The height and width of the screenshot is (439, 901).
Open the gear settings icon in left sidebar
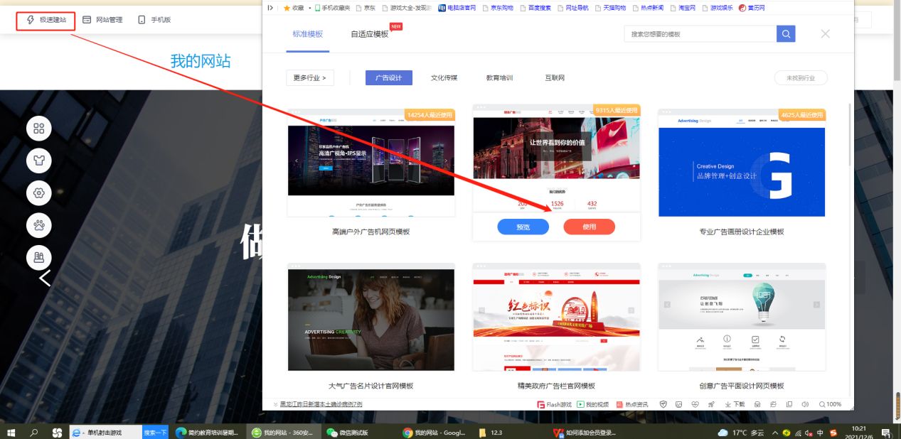[x=39, y=193]
